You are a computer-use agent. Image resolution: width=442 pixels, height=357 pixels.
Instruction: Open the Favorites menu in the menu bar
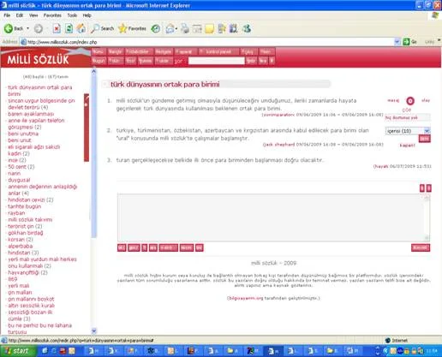point(52,15)
